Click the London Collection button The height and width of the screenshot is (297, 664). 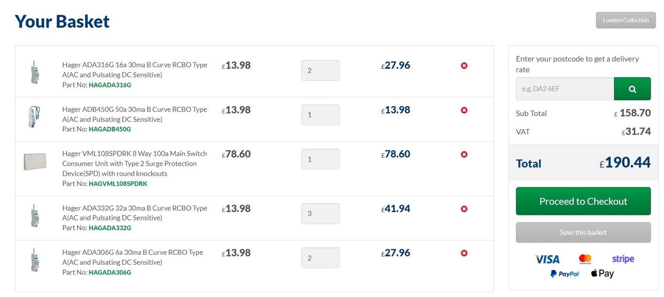[x=625, y=20]
